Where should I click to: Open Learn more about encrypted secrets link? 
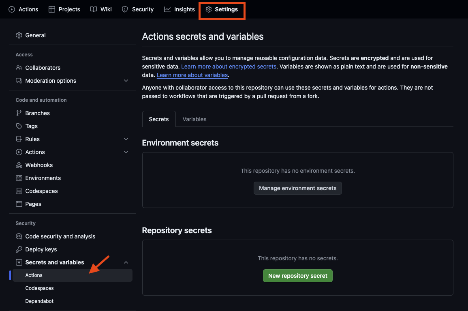point(229,66)
